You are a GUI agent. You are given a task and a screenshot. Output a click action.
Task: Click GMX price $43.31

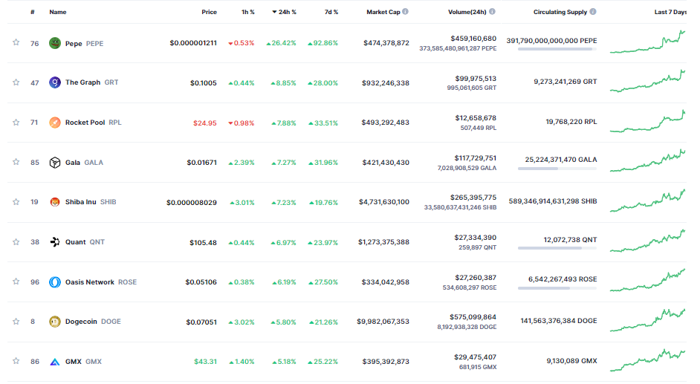205,362
